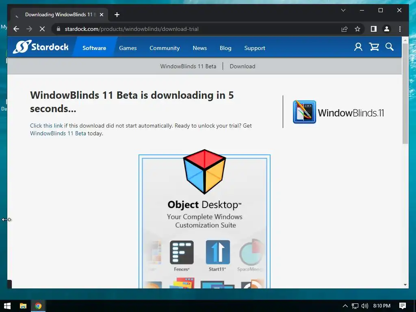This screenshot has width=416, height=312.
Task: Click the site search magnifier icon
Action: pos(390,47)
